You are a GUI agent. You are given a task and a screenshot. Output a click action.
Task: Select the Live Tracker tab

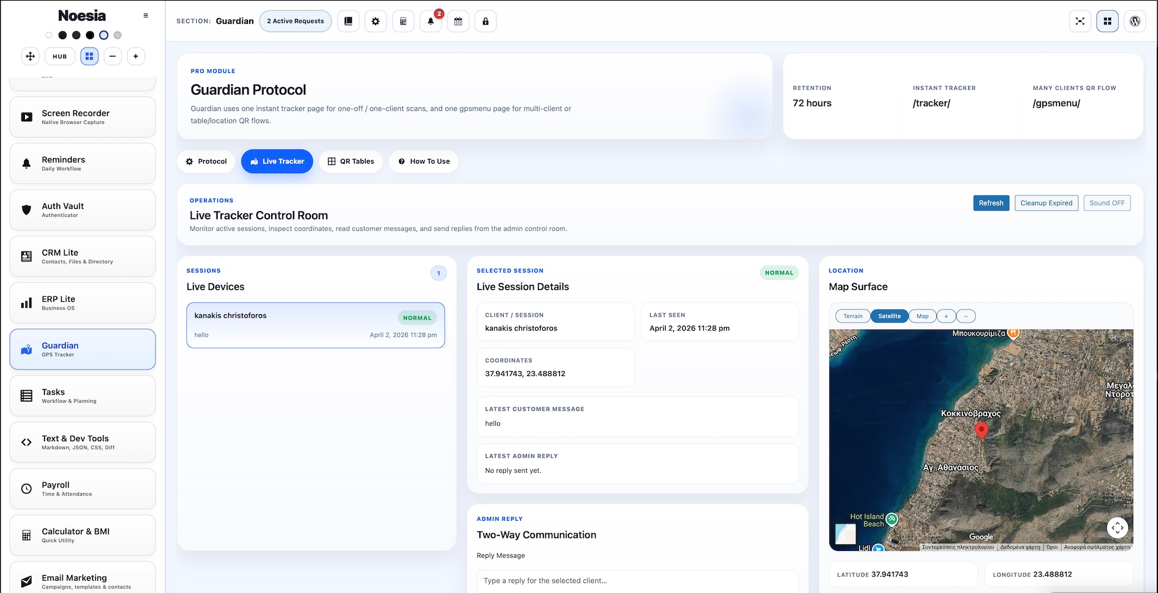[277, 161]
